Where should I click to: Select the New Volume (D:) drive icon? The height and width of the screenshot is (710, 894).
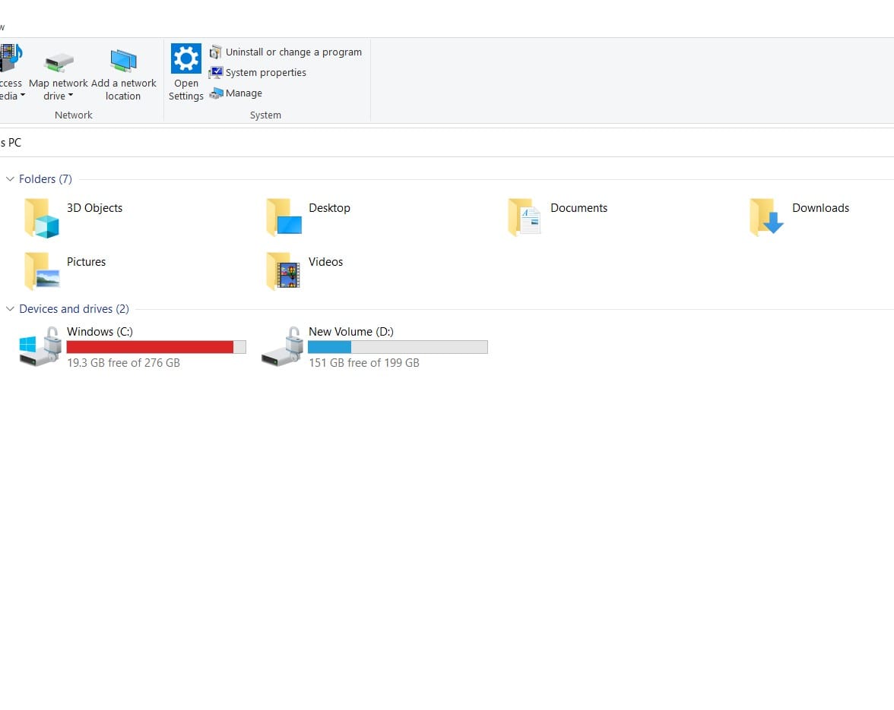coord(282,347)
